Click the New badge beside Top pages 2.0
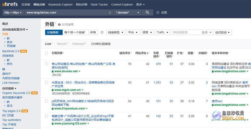This screenshot has width=251, height=129. tap(25, 111)
